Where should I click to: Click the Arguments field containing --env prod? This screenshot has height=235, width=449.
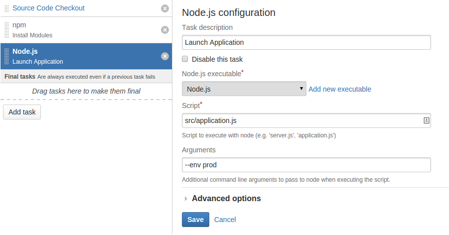coord(306,165)
